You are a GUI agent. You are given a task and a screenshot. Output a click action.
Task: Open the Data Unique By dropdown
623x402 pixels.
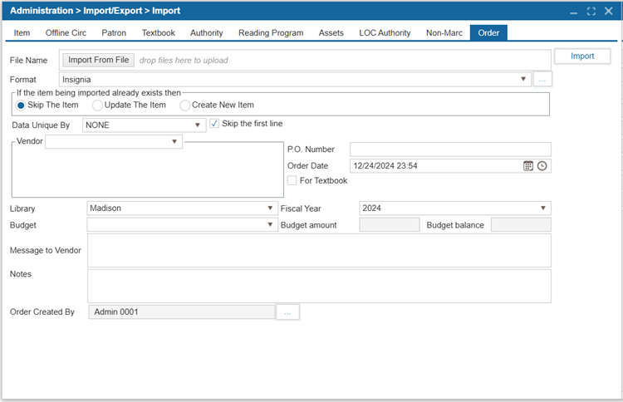[x=198, y=125]
